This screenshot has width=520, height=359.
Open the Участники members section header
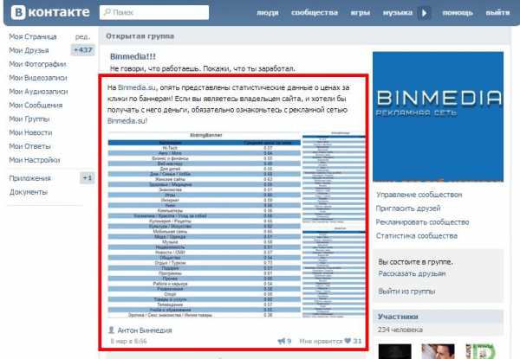pos(438,317)
